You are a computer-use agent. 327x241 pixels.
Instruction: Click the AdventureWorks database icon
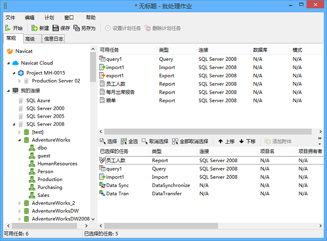click(x=27, y=140)
